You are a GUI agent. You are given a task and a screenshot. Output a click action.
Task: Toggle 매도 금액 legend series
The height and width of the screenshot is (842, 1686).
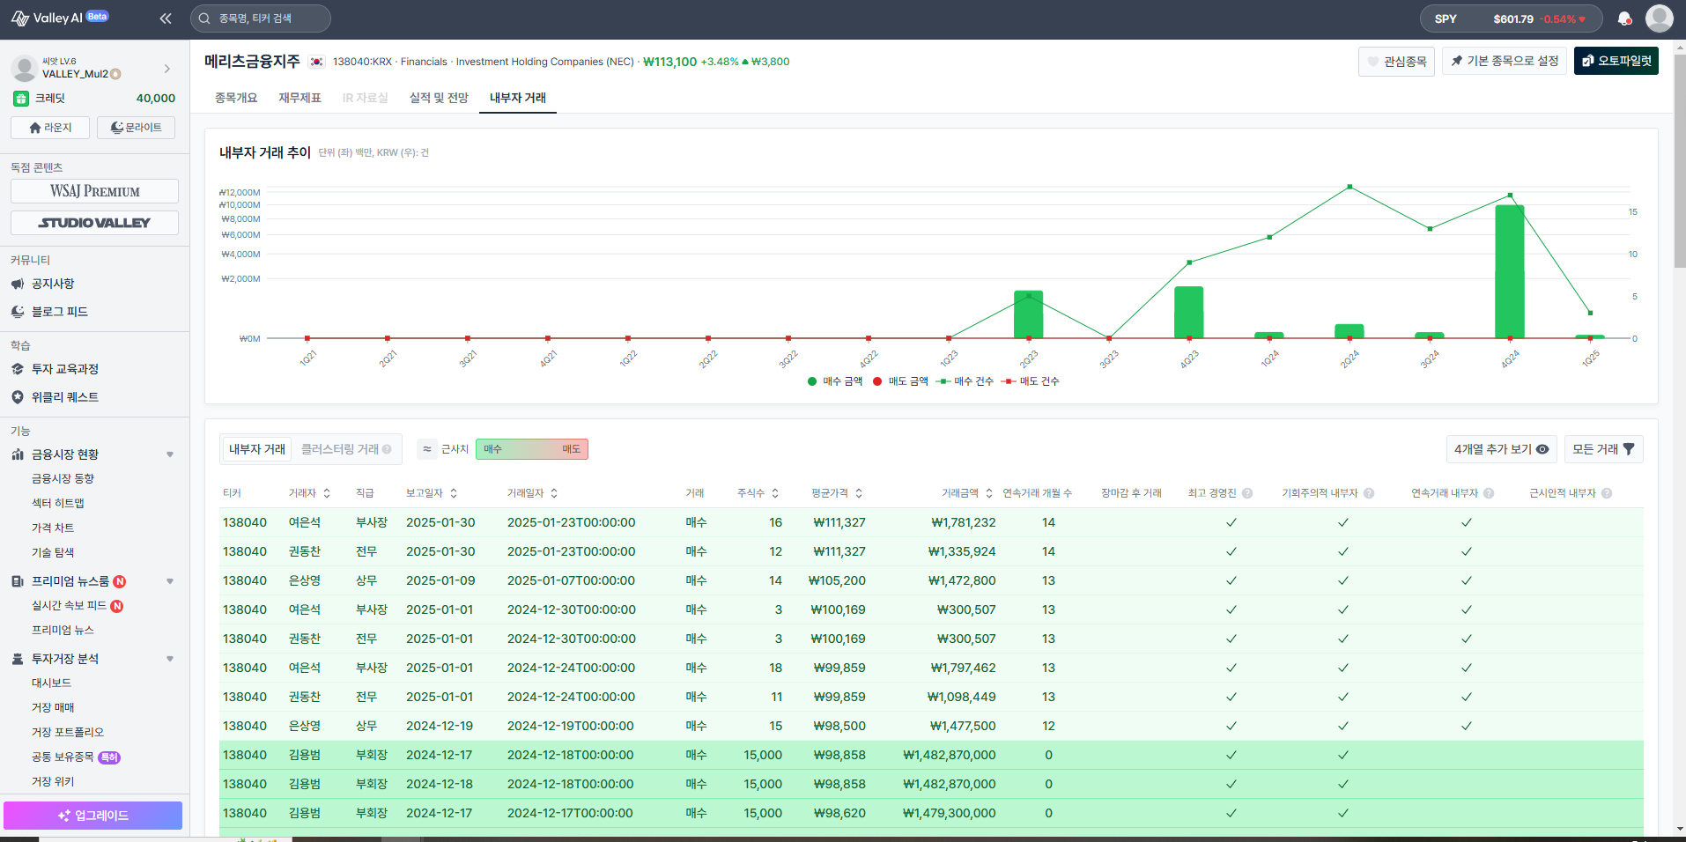pyautogui.click(x=900, y=381)
